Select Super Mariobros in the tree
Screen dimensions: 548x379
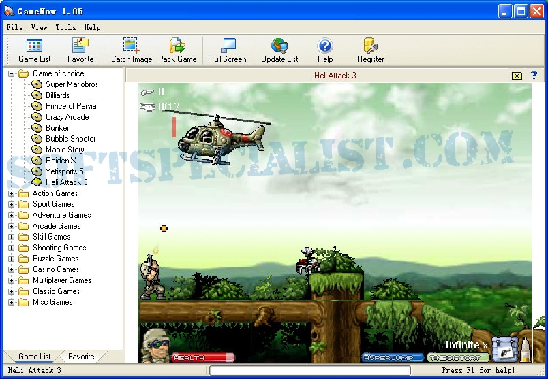click(x=72, y=84)
